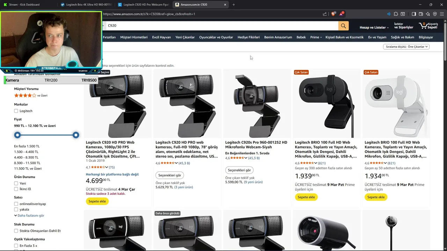The height and width of the screenshot is (251, 447).
Task: Open the Brave Rewards triangle icon
Action: click(x=341, y=14)
